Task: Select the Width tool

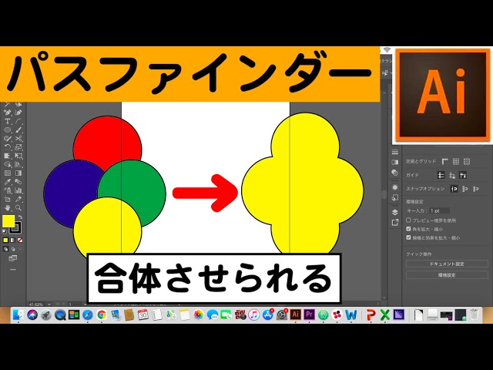Action: [x=8, y=156]
